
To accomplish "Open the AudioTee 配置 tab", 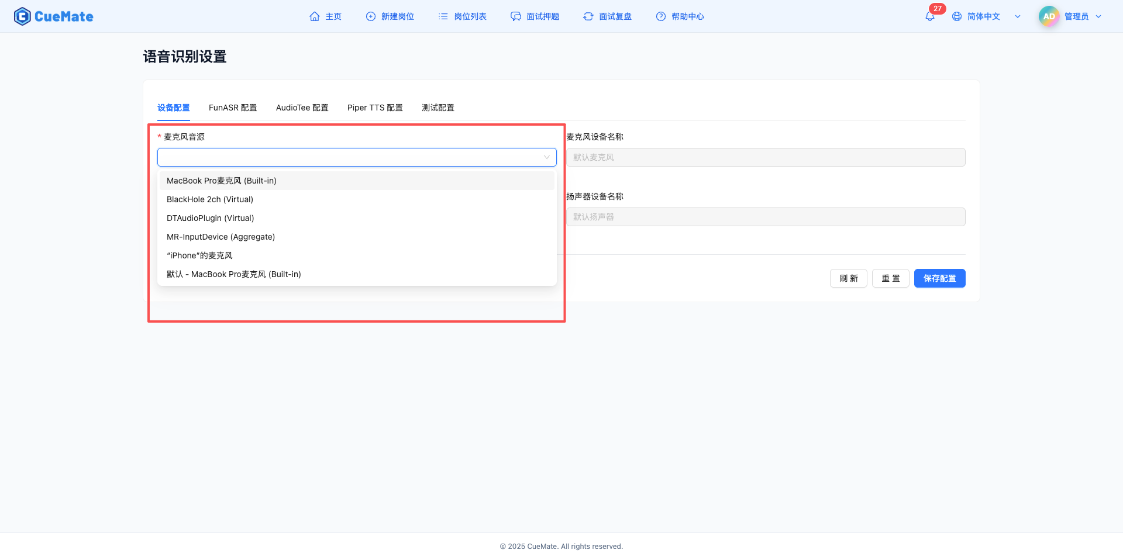I will coord(302,108).
